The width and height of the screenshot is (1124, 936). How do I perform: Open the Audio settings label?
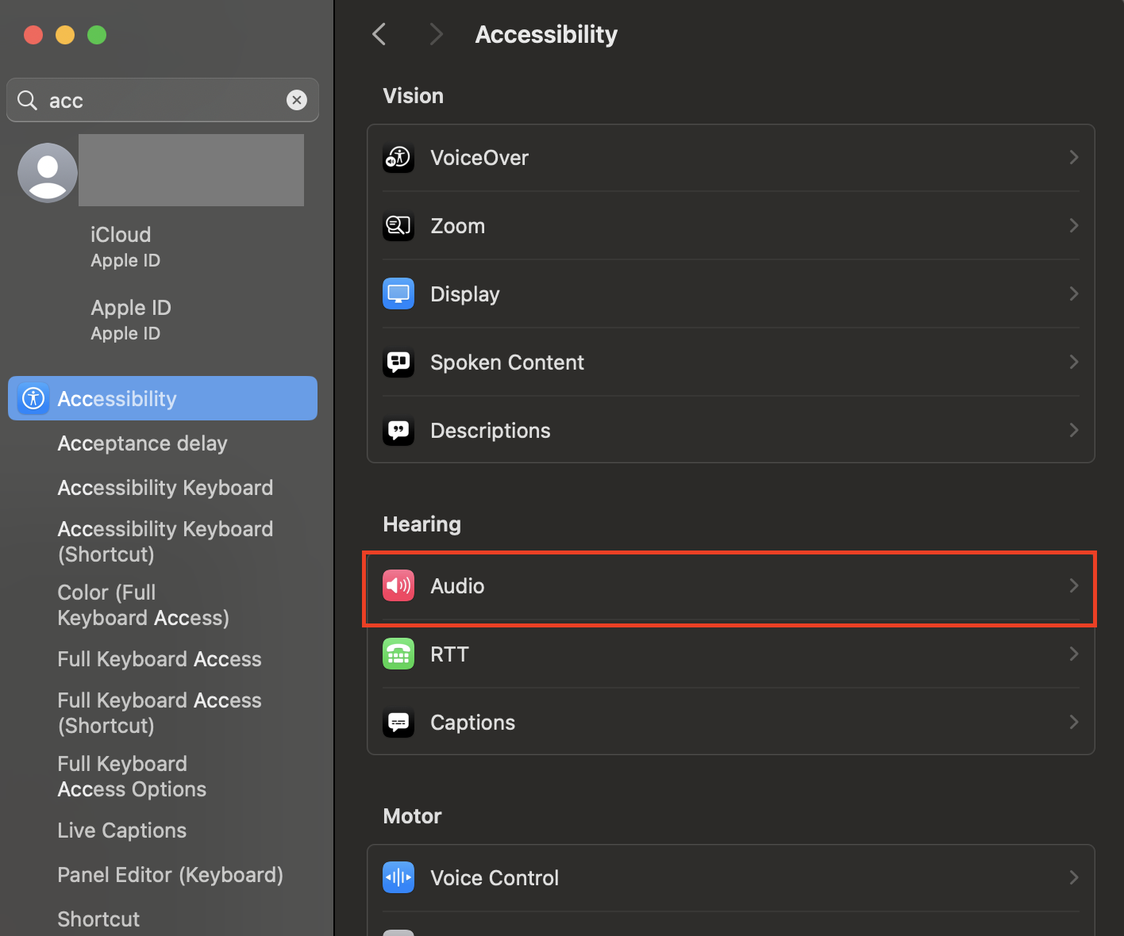[x=457, y=585]
